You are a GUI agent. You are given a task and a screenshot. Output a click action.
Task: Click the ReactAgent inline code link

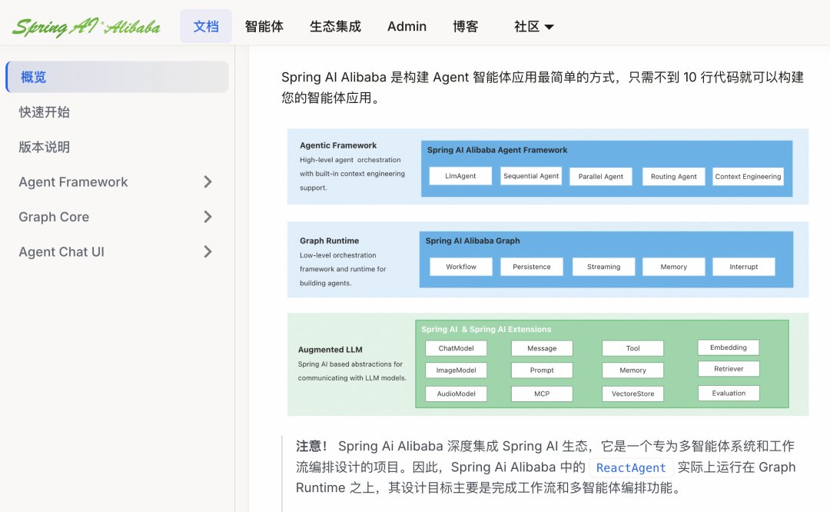point(631,467)
